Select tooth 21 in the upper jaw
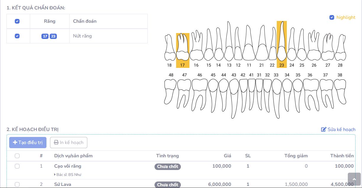Screen dimensions: 362x188 (262, 46)
